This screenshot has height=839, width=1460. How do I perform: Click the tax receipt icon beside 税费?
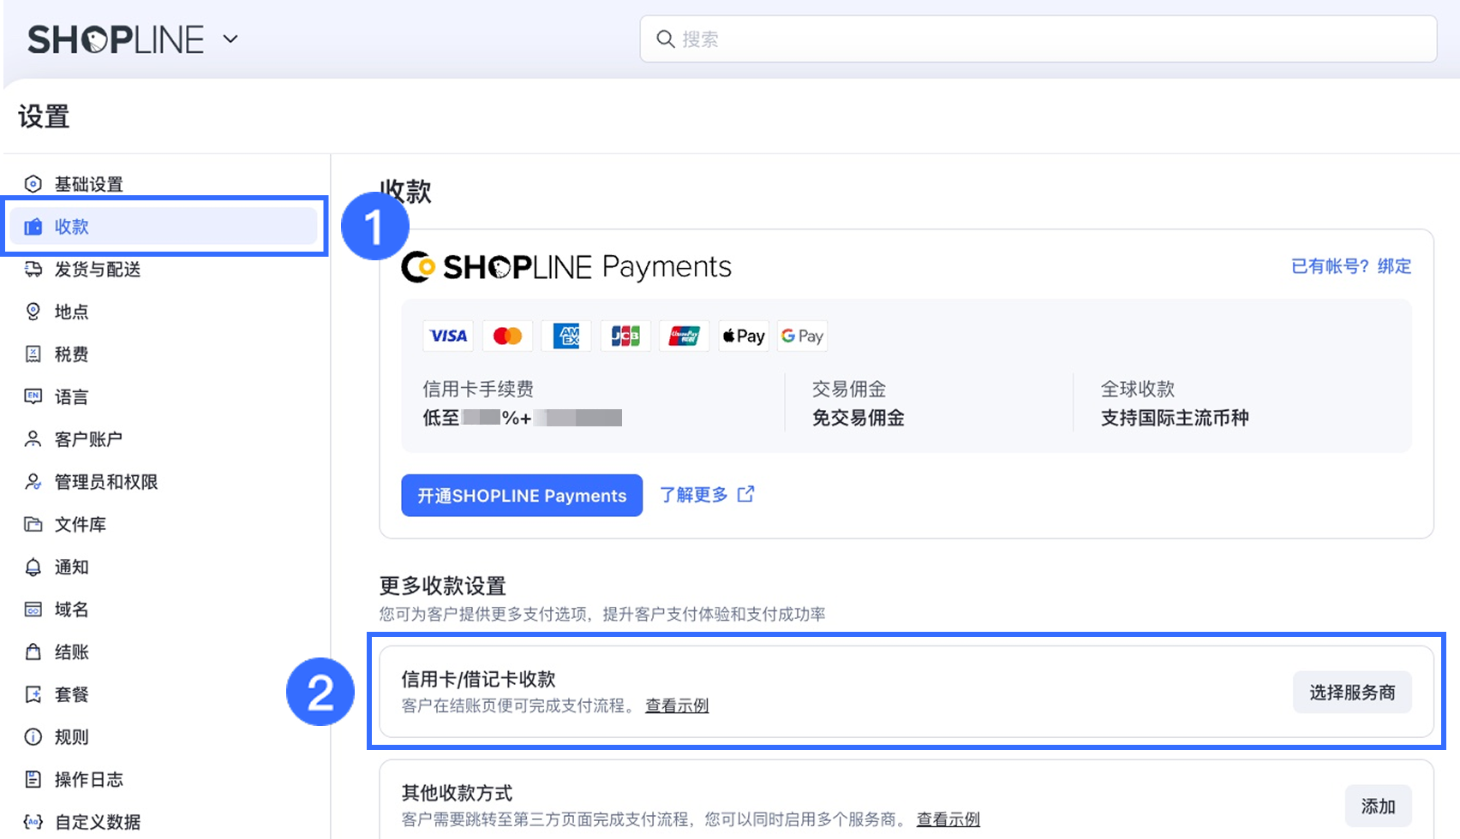pos(33,354)
